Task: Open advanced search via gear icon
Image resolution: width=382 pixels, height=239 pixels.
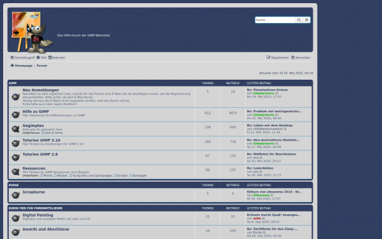Action: [x=306, y=20]
